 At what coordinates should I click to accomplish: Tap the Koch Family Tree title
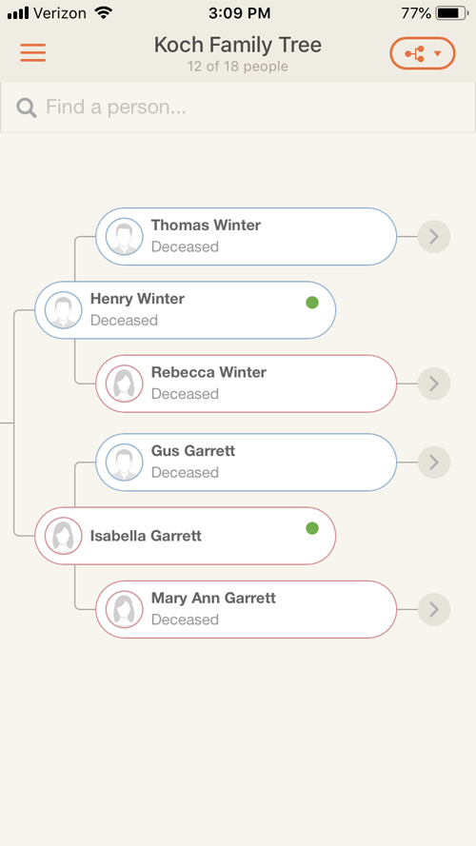point(237,45)
